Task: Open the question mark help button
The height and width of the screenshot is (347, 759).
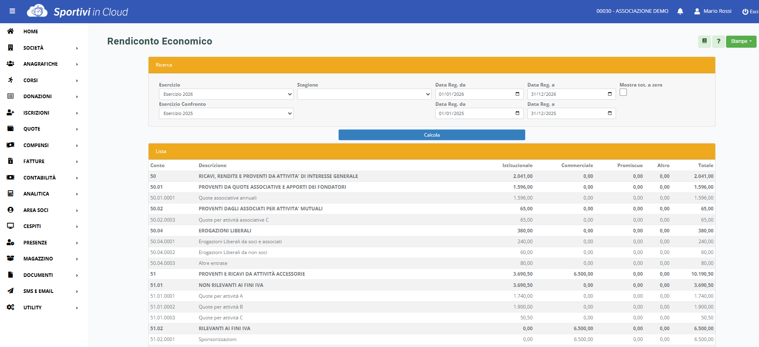Action: (718, 41)
